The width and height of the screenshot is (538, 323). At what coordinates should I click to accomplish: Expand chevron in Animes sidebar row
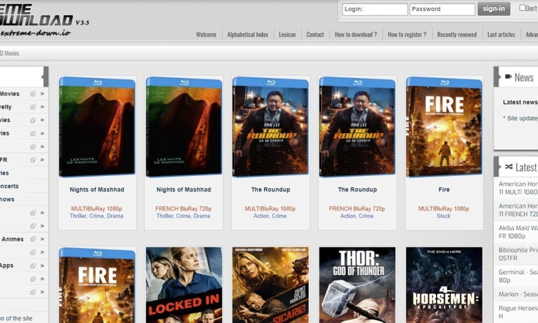pyautogui.click(x=42, y=239)
